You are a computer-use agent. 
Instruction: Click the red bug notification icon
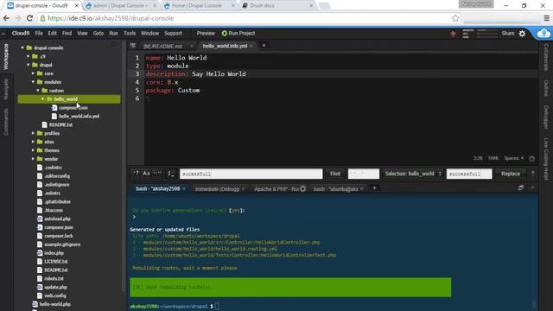[x=453, y=34]
